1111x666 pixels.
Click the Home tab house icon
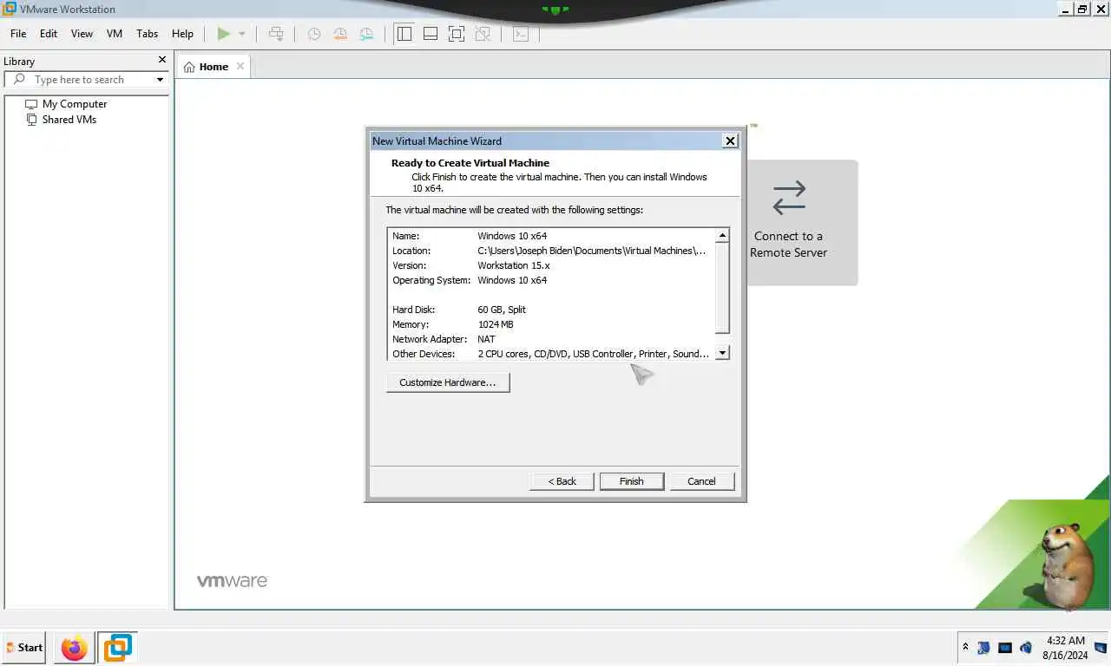pyautogui.click(x=188, y=67)
